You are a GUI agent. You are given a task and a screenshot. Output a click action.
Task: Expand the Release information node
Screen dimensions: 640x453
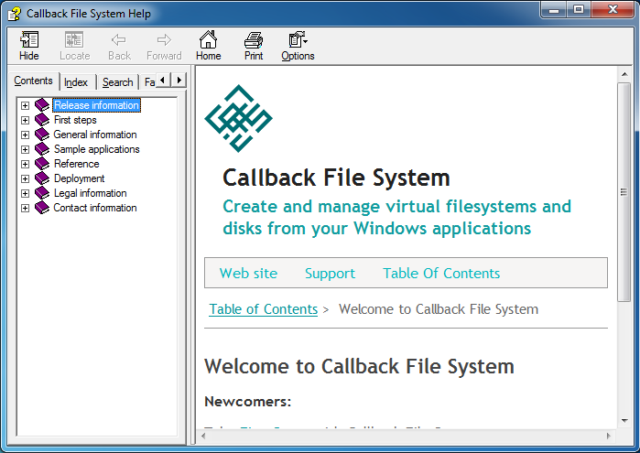pyautogui.click(x=26, y=106)
